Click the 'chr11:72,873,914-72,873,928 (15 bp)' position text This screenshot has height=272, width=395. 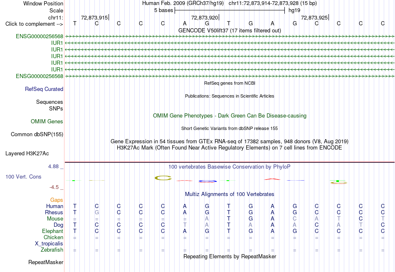(273, 3)
